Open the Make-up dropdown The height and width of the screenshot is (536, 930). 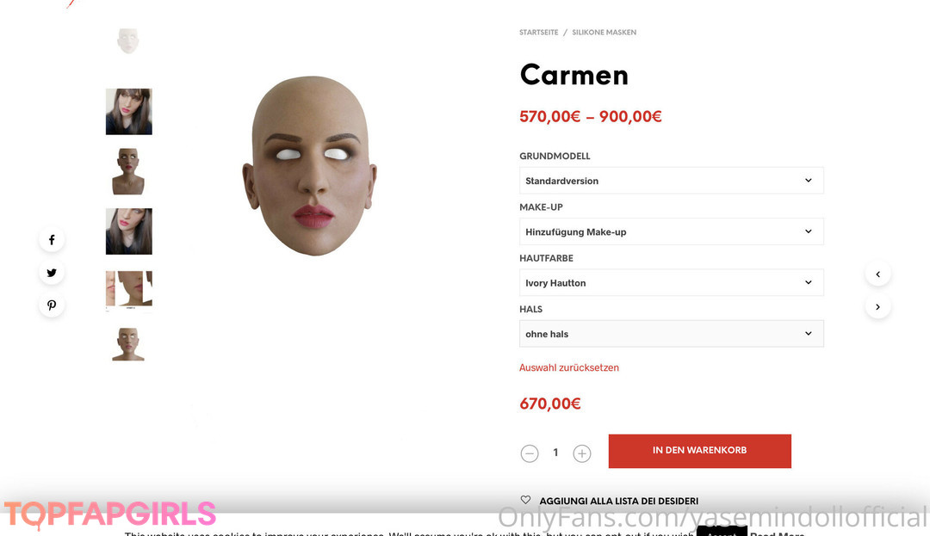[x=672, y=231]
